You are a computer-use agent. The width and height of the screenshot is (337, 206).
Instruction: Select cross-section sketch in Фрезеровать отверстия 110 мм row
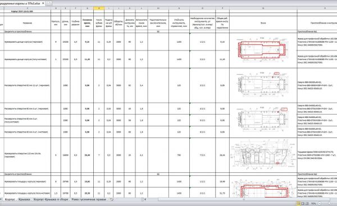(263, 154)
